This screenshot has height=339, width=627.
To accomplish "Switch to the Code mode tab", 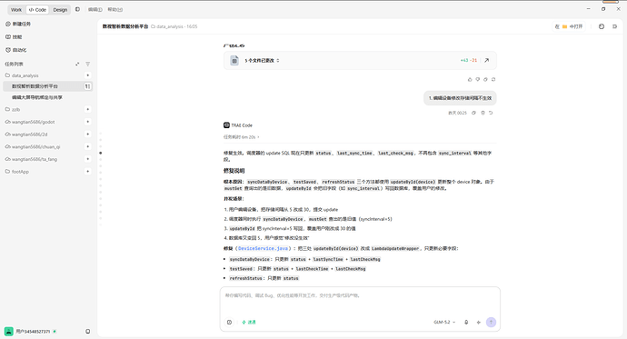I will (x=37, y=10).
